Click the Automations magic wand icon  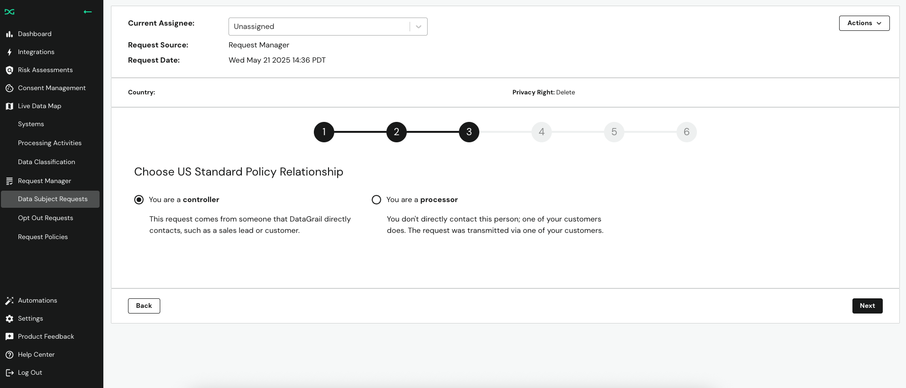[9, 301]
